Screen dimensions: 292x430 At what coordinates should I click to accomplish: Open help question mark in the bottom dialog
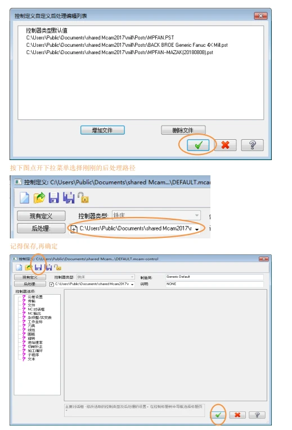(257, 415)
